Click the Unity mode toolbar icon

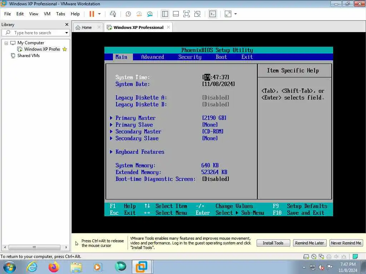click(197, 14)
